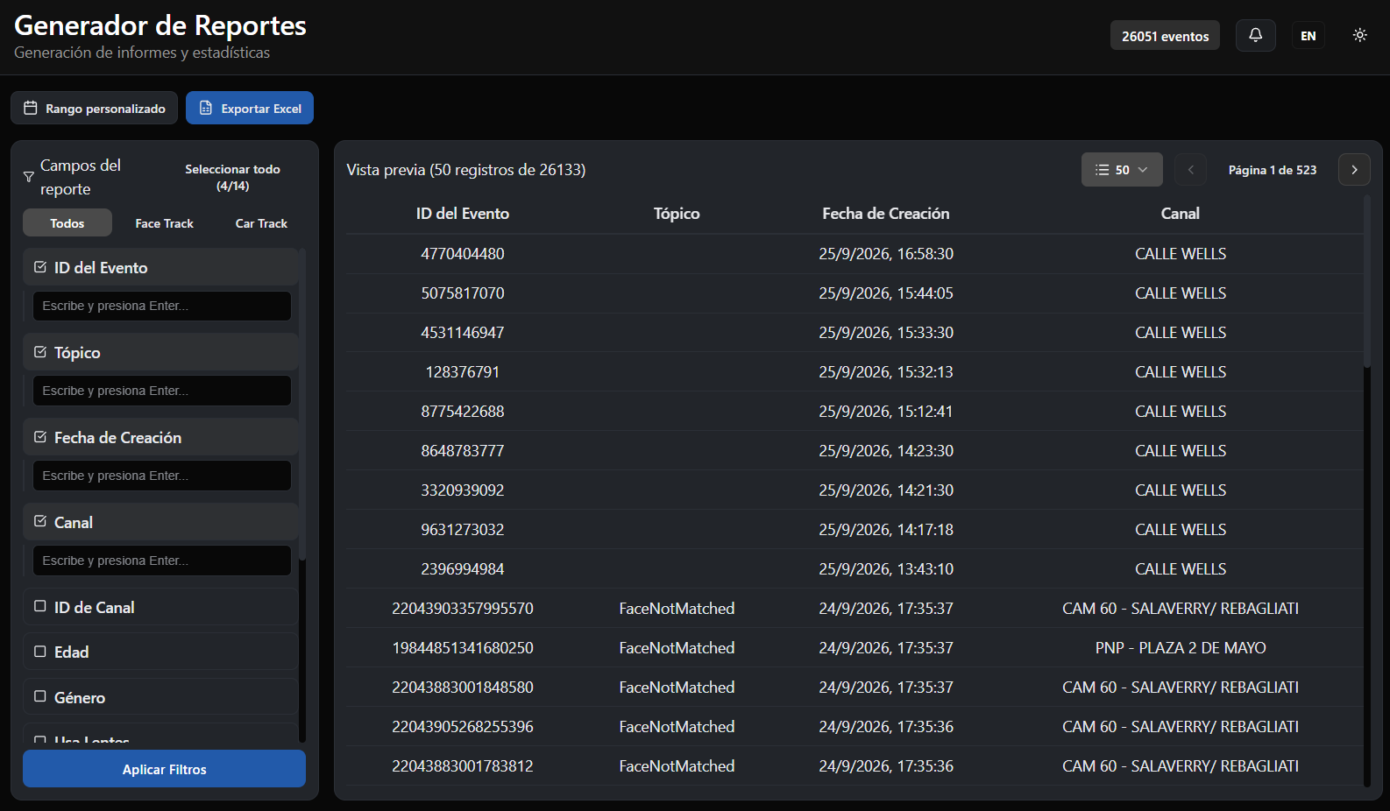The height and width of the screenshot is (811, 1390).
Task: Uncheck the Tópico field checkbox
Action: tap(40, 352)
